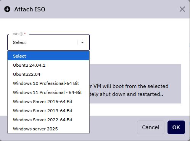Image resolution: width=190 pixels, height=141 pixels.
Task: Click the plus icon beside Attach ISO
Action: (x=7, y=9)
